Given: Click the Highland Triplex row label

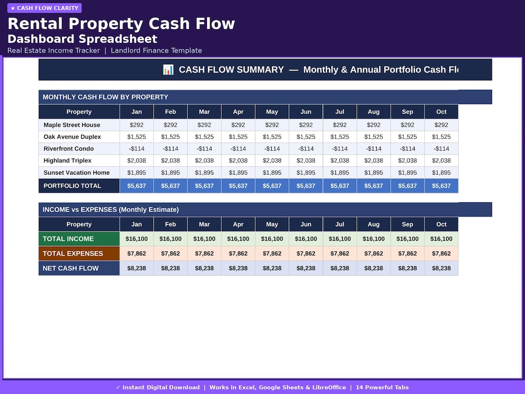Looking at the screenshot, I should (79, 161).
